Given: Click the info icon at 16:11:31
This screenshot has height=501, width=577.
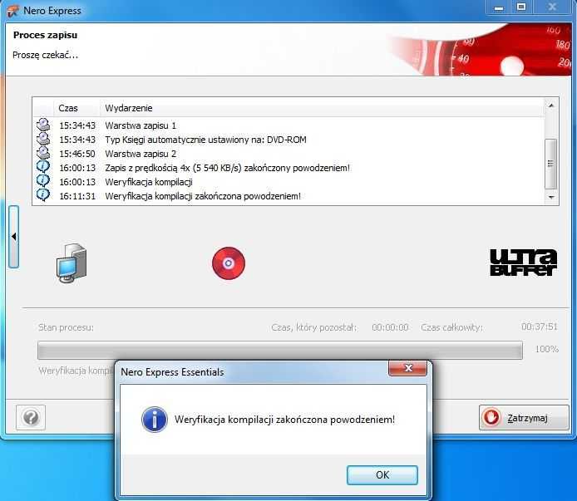Looking at the screenshot, I should point(43,195).
